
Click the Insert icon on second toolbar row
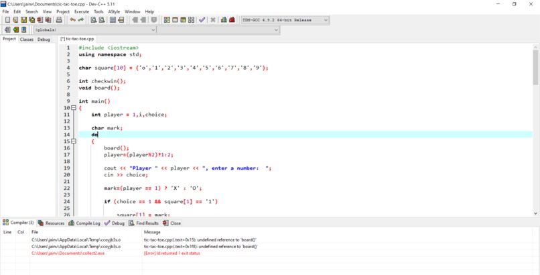7,30
